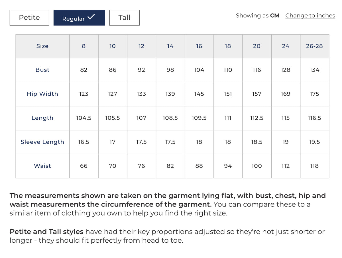The width and height of the screenshot is (342, 258).
Task: Select the Regular fit tab
Action: coord(79,18)
